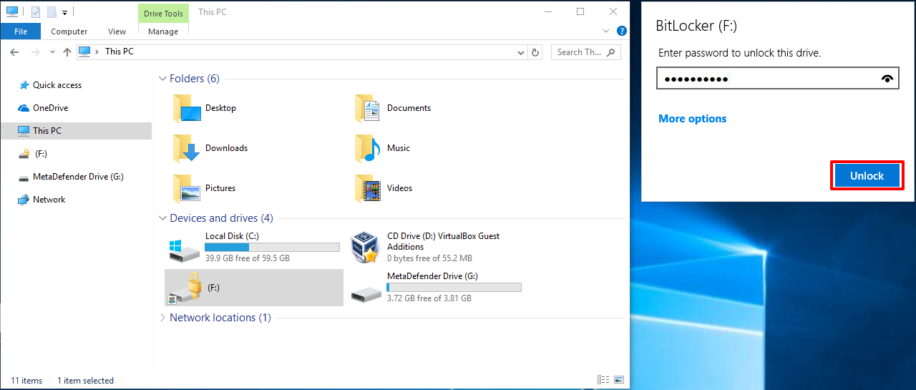916x390 pixels.
Task: Click into the BitLocker password field
Action: pos(777,79)
